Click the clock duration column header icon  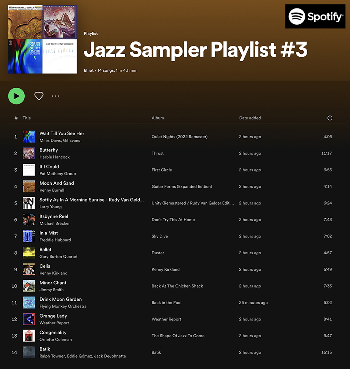pos(330,118)
